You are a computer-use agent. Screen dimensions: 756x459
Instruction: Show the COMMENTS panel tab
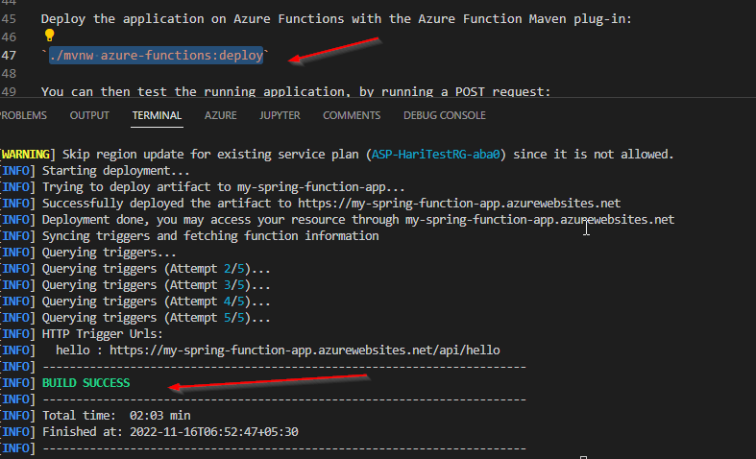352,115
